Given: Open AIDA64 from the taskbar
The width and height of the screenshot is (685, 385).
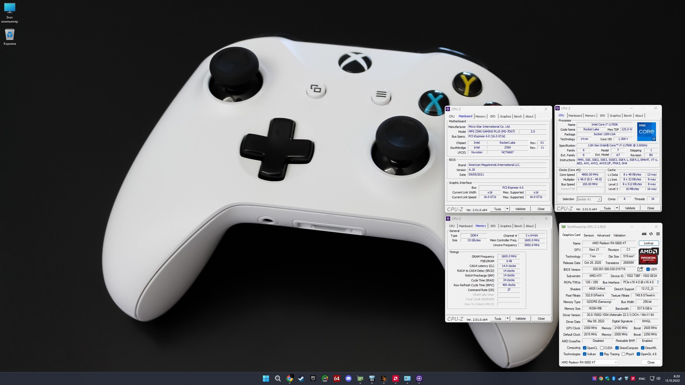Looking at the screenshot, I should [x=337, y=379].
